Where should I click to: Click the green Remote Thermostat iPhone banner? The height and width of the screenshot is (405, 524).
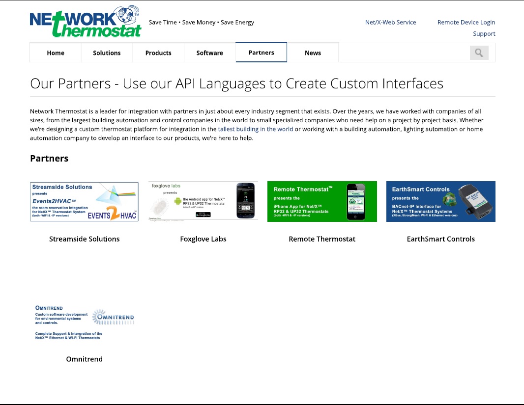click(322, 201)
